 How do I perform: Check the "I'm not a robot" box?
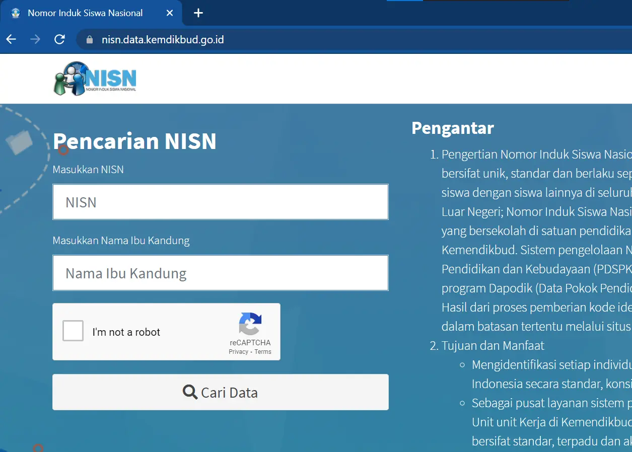click(73, 332)
